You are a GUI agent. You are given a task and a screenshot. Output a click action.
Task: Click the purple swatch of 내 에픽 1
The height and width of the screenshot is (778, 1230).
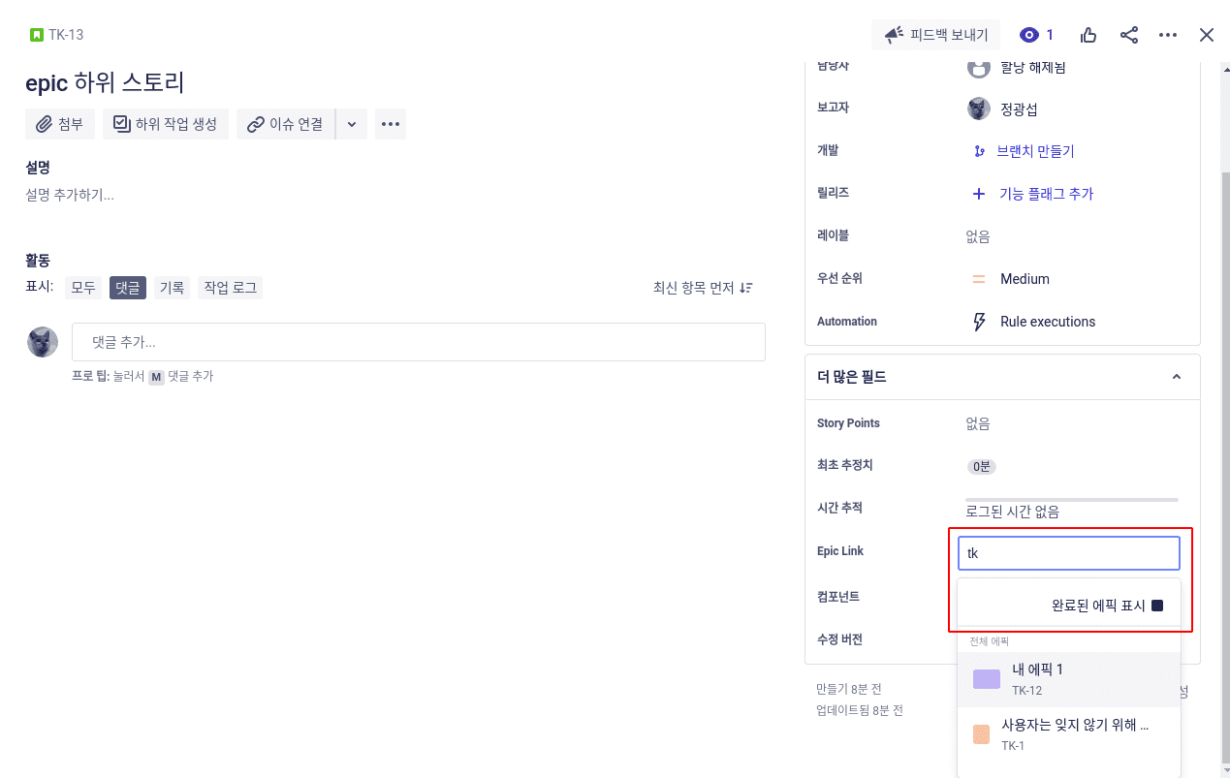[987, 679]
